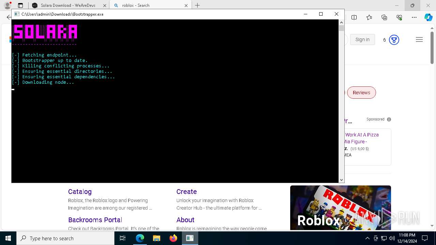Open the clock and date flyout
The image size is (436, 245).
(407, 238)
